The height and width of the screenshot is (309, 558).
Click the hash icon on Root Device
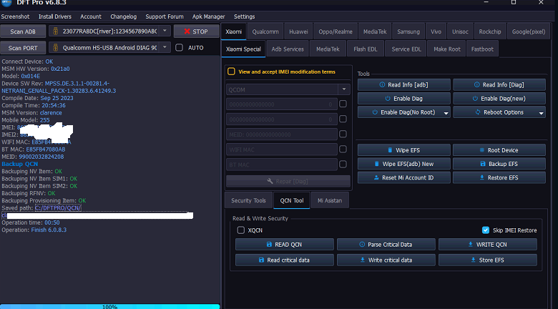click(x=482, y=150)
